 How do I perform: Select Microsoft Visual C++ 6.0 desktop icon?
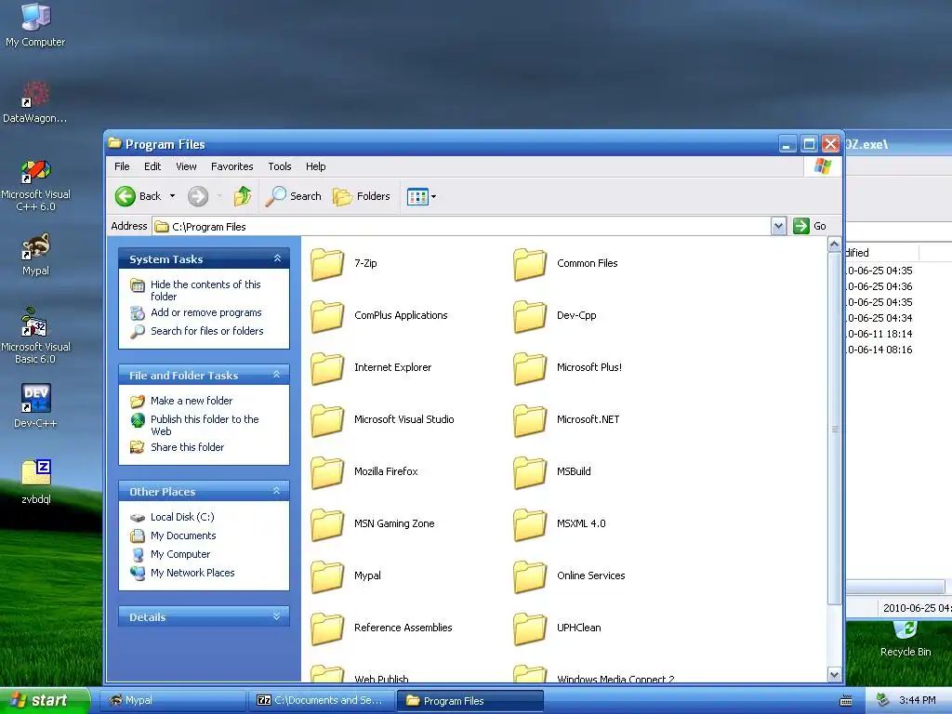click(35, 171)
